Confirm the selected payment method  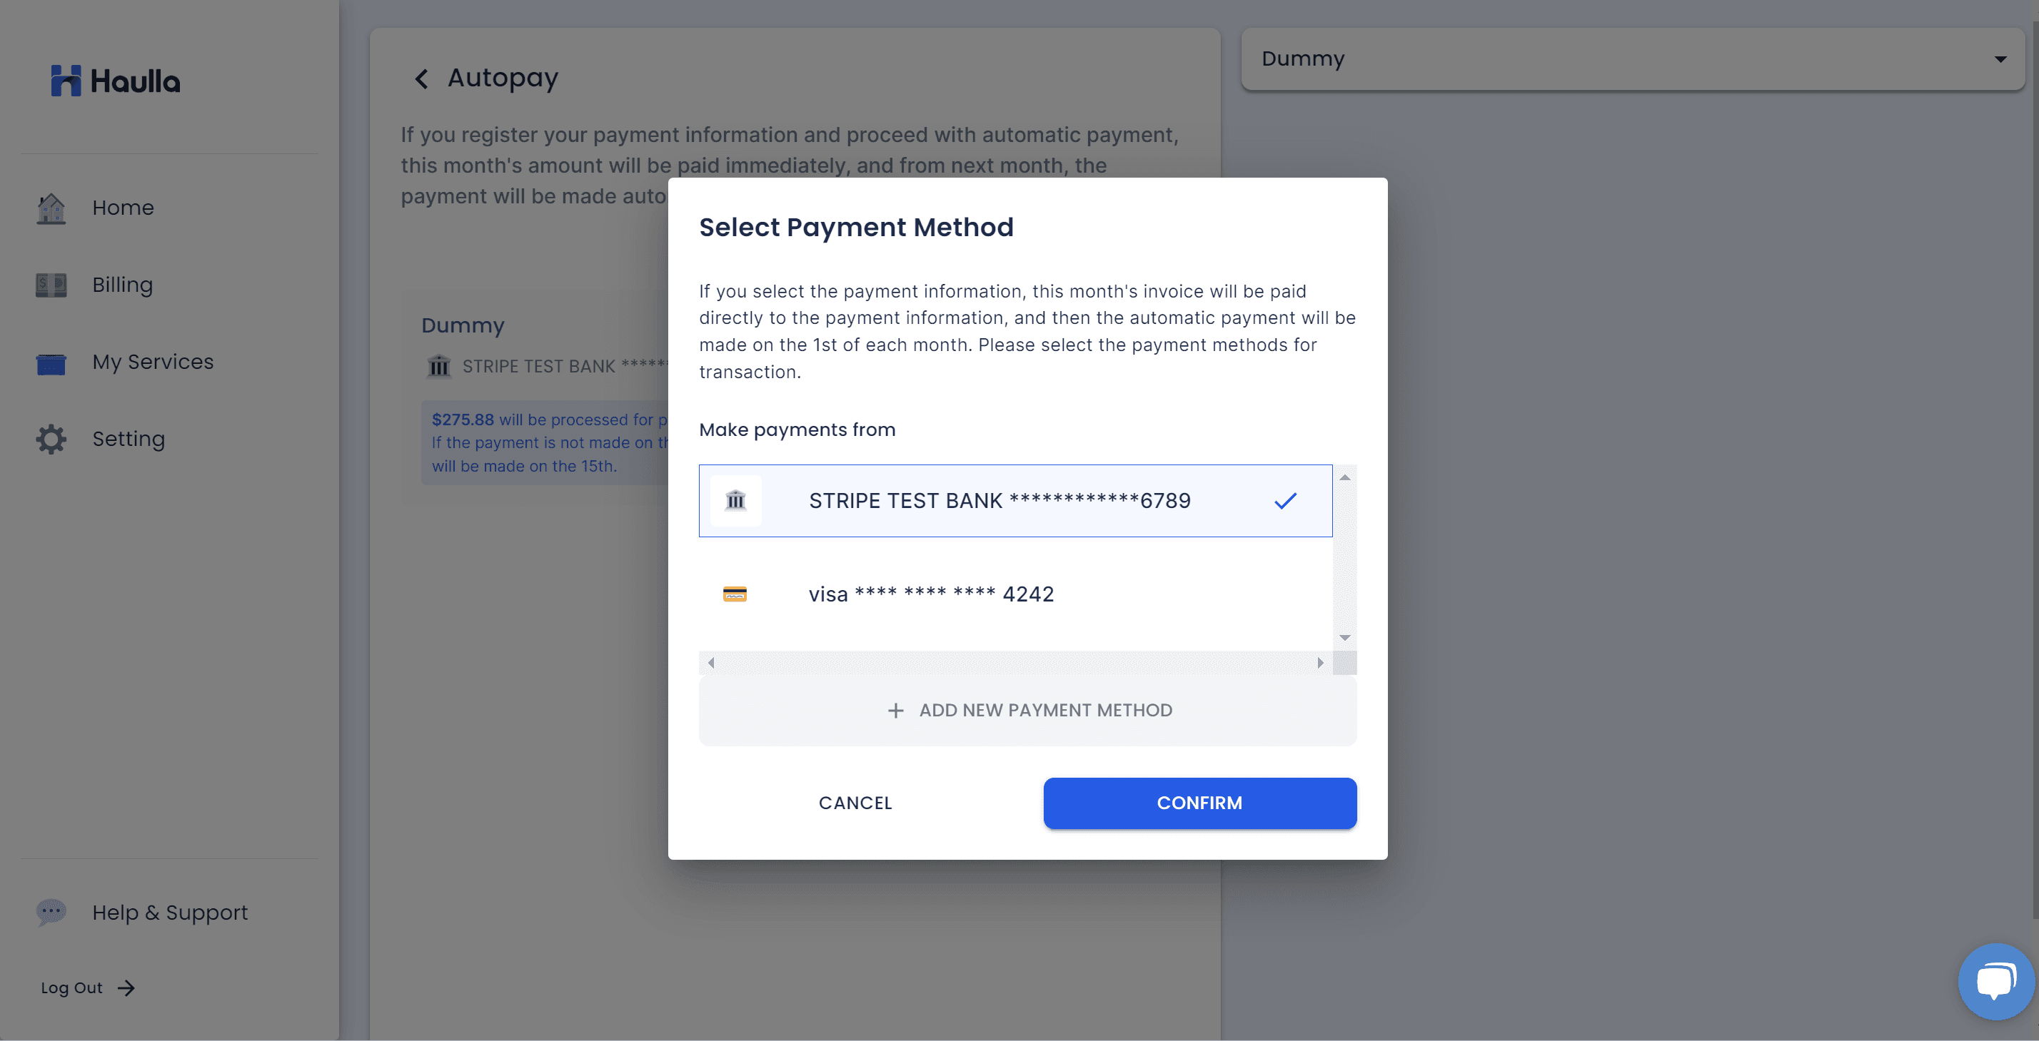pos(1199,803)
